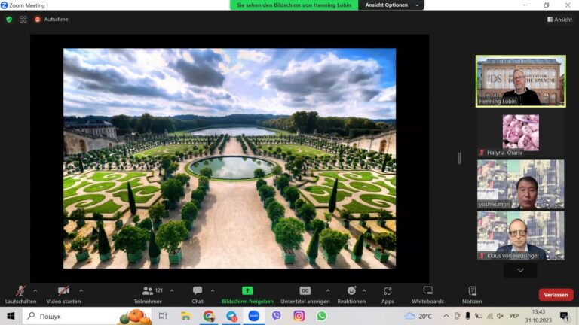Toggle Untertitel anzeigen captions

[305, 295]
